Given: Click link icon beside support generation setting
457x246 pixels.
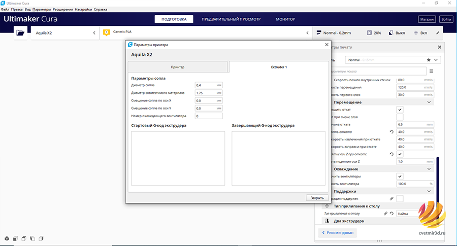Looking at the screenshot, I should coord(391,198).
